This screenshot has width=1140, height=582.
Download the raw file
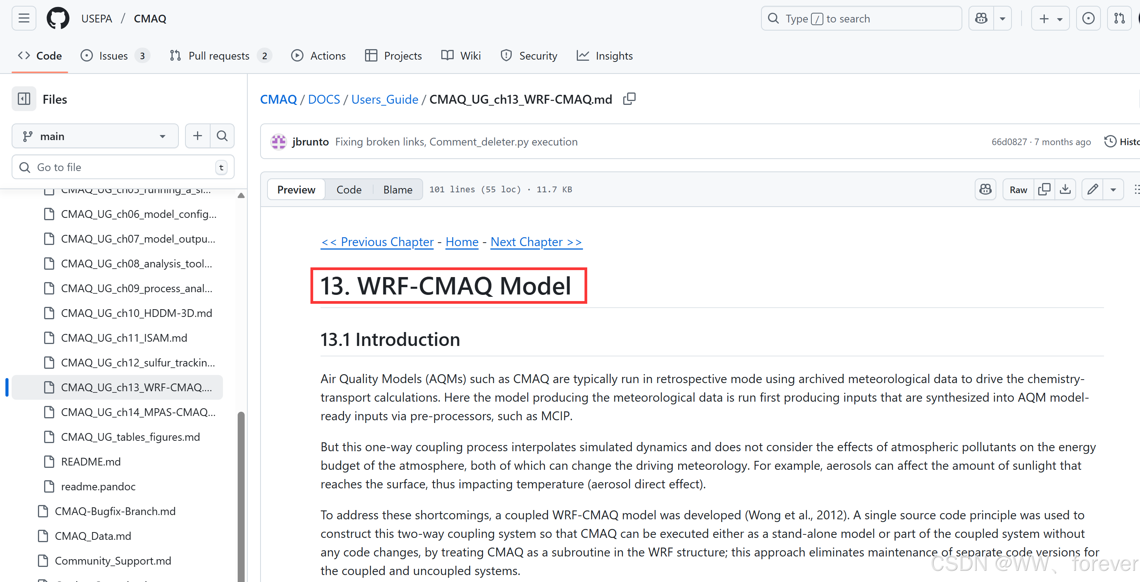coord(1065,189)
